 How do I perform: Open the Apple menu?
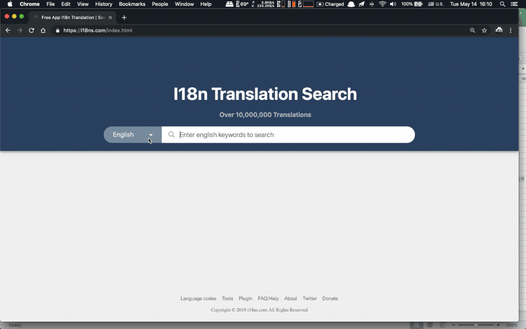tap(10, 4)
